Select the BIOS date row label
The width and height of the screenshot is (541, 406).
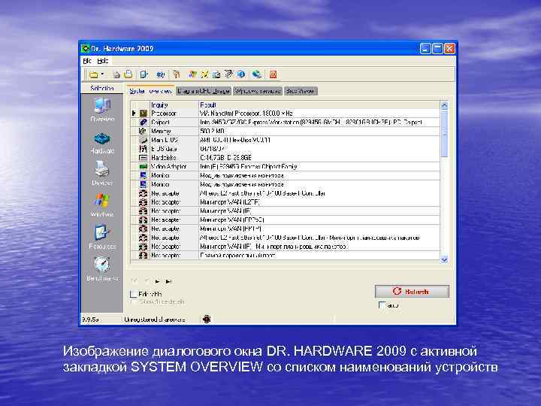(164, 149)
